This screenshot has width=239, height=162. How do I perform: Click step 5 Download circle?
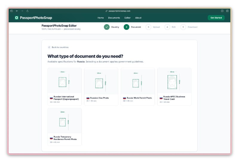[x=183, y=27]
